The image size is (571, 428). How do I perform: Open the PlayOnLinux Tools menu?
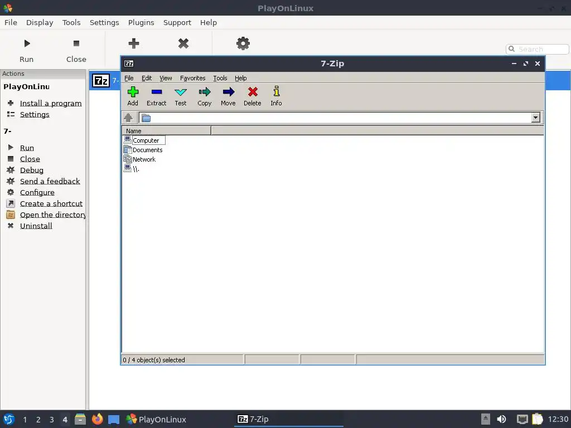point(71,22)
